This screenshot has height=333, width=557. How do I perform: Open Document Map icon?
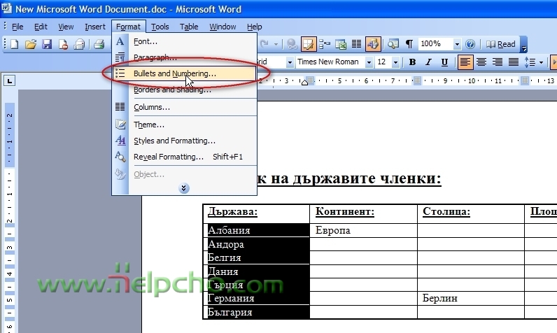[393, 44]
